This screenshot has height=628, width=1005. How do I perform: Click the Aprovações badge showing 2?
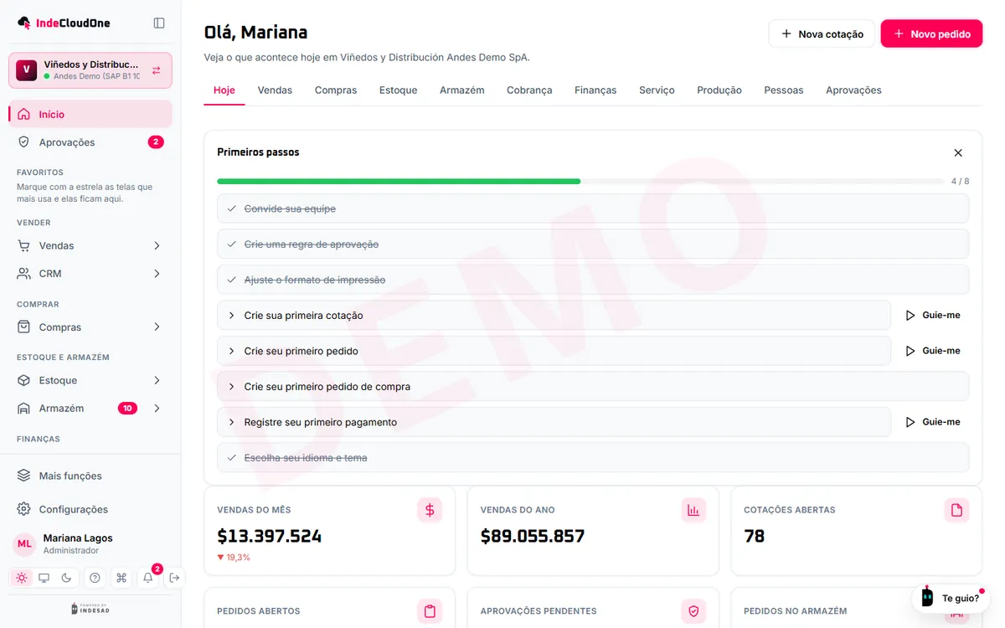point(156,142)
